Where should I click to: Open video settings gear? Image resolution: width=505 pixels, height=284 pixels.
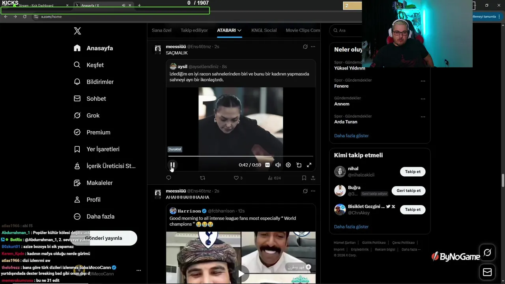point(288,165)
